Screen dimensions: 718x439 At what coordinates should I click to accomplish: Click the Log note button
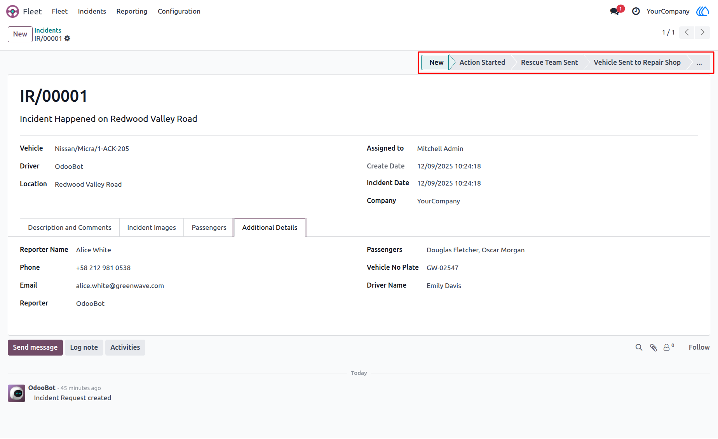[x=84, y=347]
